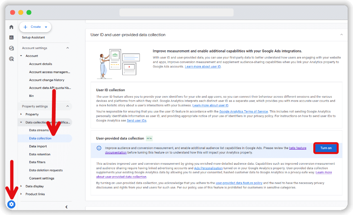Screen dimensions: 353x215
Task: Open the Ads Personalisation link
Action: (x=208, y=168)
